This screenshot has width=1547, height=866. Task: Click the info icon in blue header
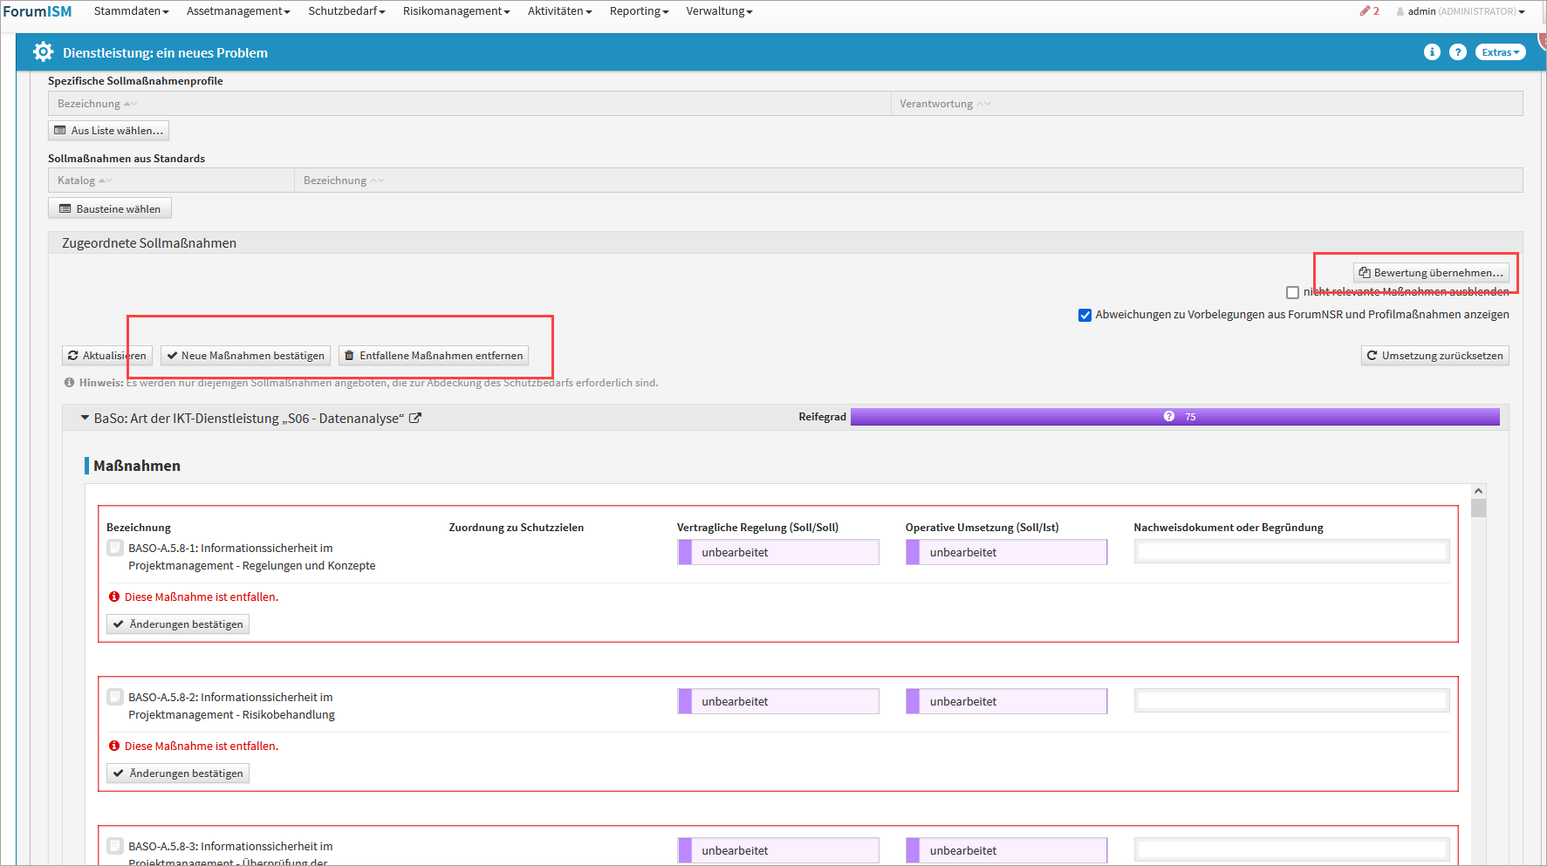point(1432,52)
